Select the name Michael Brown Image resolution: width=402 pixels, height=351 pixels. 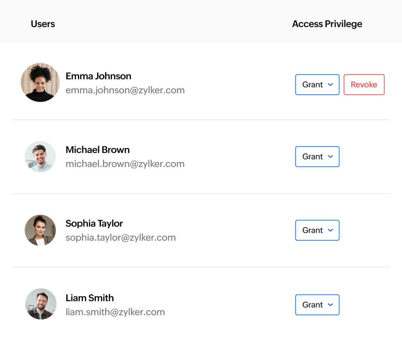pos(98,150)
